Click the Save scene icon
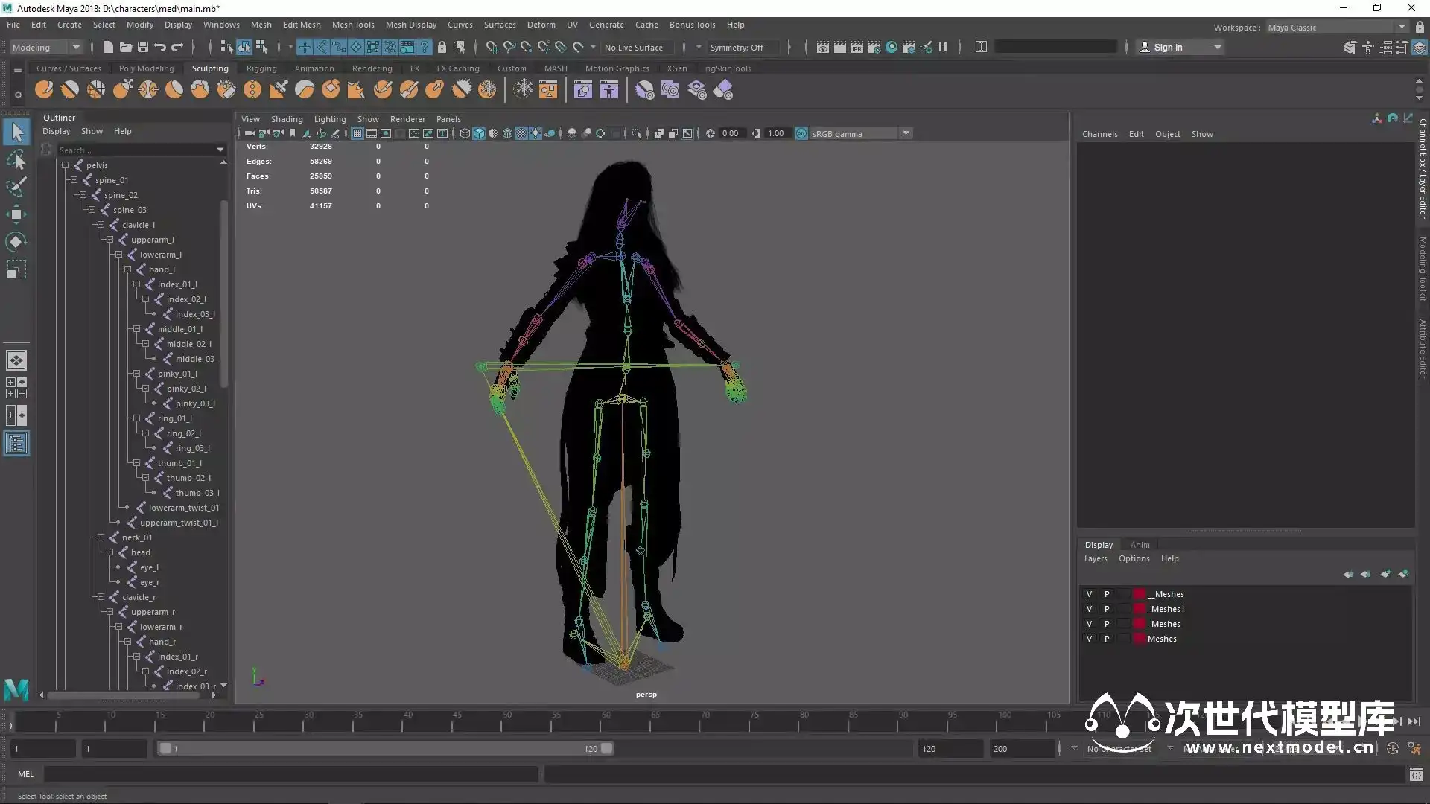1430x804 pixels. (x=143, y=47)
